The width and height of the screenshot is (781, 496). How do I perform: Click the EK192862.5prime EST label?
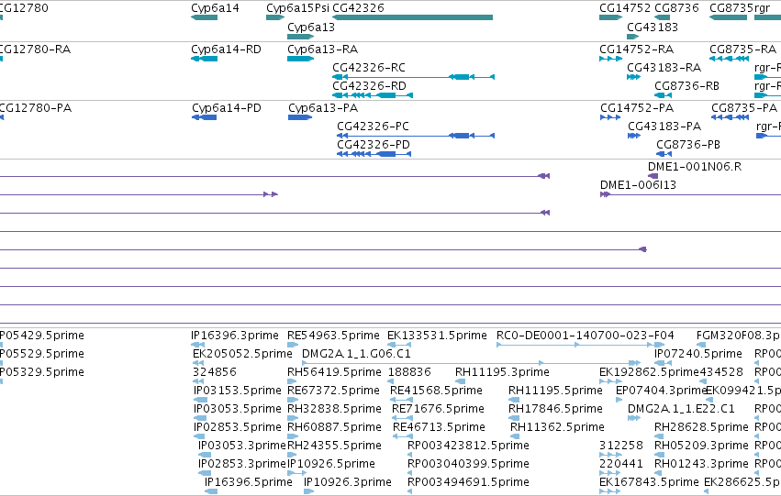(x=650, y=372)
